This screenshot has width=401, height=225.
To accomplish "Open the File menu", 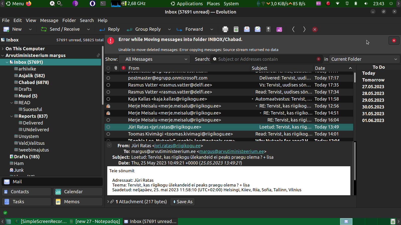I will (x=6, y=20).
